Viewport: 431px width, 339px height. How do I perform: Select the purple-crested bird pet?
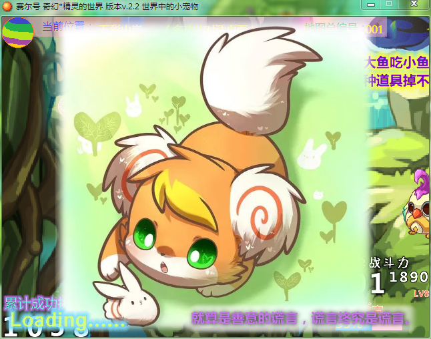pos(418,203)
